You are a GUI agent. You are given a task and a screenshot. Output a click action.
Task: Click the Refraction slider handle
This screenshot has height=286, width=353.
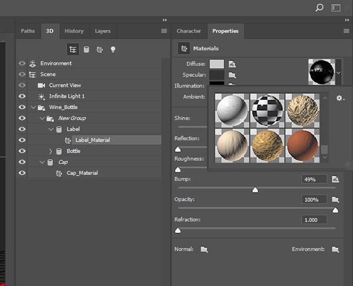point(178,231)
